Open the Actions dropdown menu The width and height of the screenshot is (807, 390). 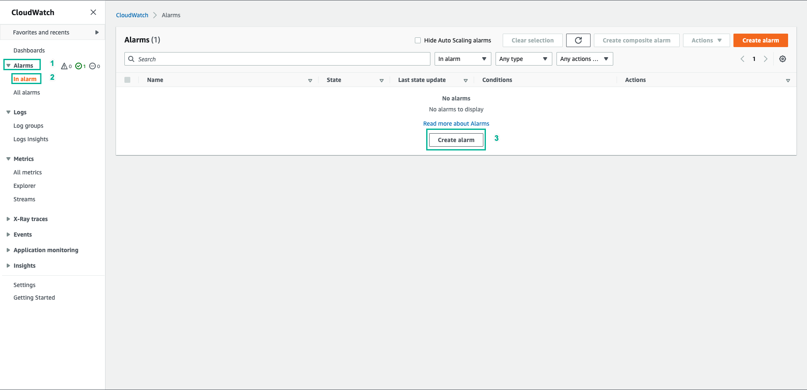pyautogui.click(x=706, y=40)
